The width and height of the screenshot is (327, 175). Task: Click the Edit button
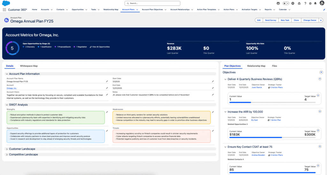259,20
